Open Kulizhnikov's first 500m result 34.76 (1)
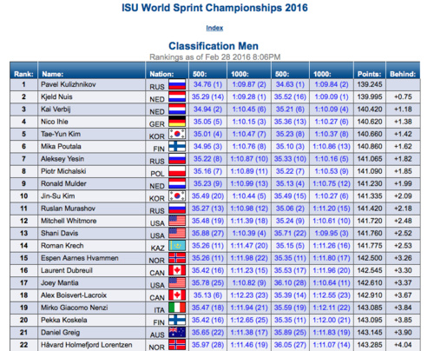Image resolution: width=434 pixels, height=351 pixels. (x=207, y=84)
